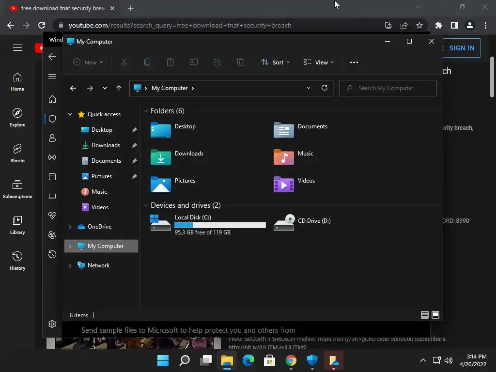Select Pictures in Quick access

coord(101,176)
